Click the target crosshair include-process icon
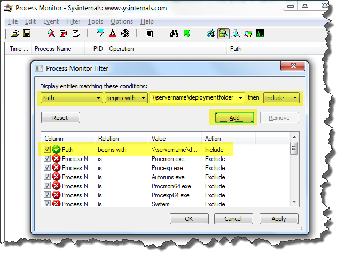This screenshot has height=259, width=345. click(x=125, y=34)
